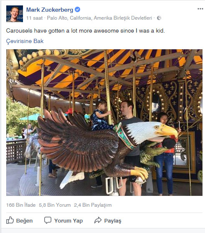The height and width of the screenshot is (233, 205).
Task: Open the carousel eagle photo
Action: (104, 122)
